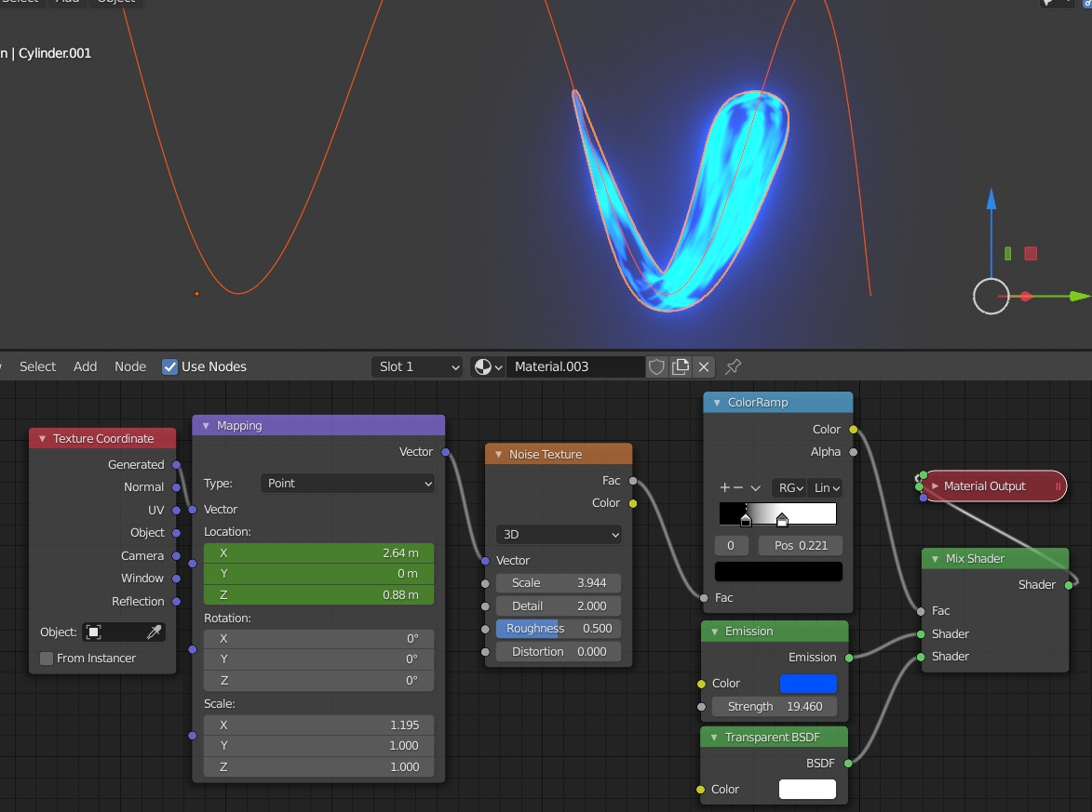Toggle the Use Nodes checkbox

(x=169, y=366)
